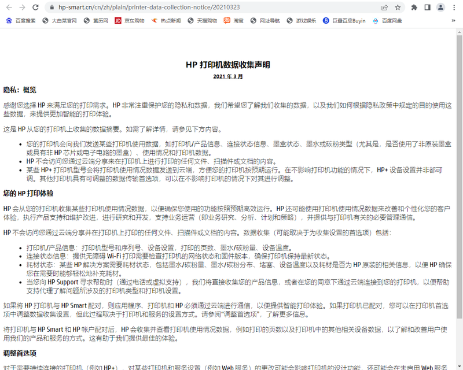Viewport: 463px width, 370px height.
Task: Click the forward navigation arrow
Action: [x=22, y=8]
